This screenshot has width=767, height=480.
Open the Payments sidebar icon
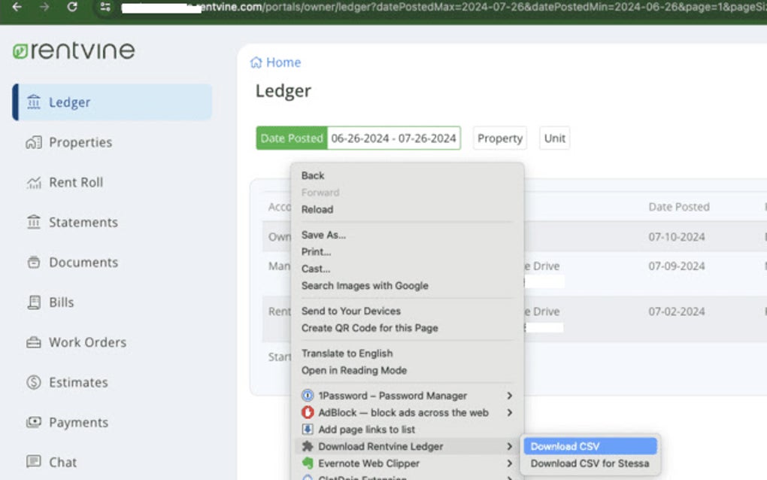(x=33, y=422)
